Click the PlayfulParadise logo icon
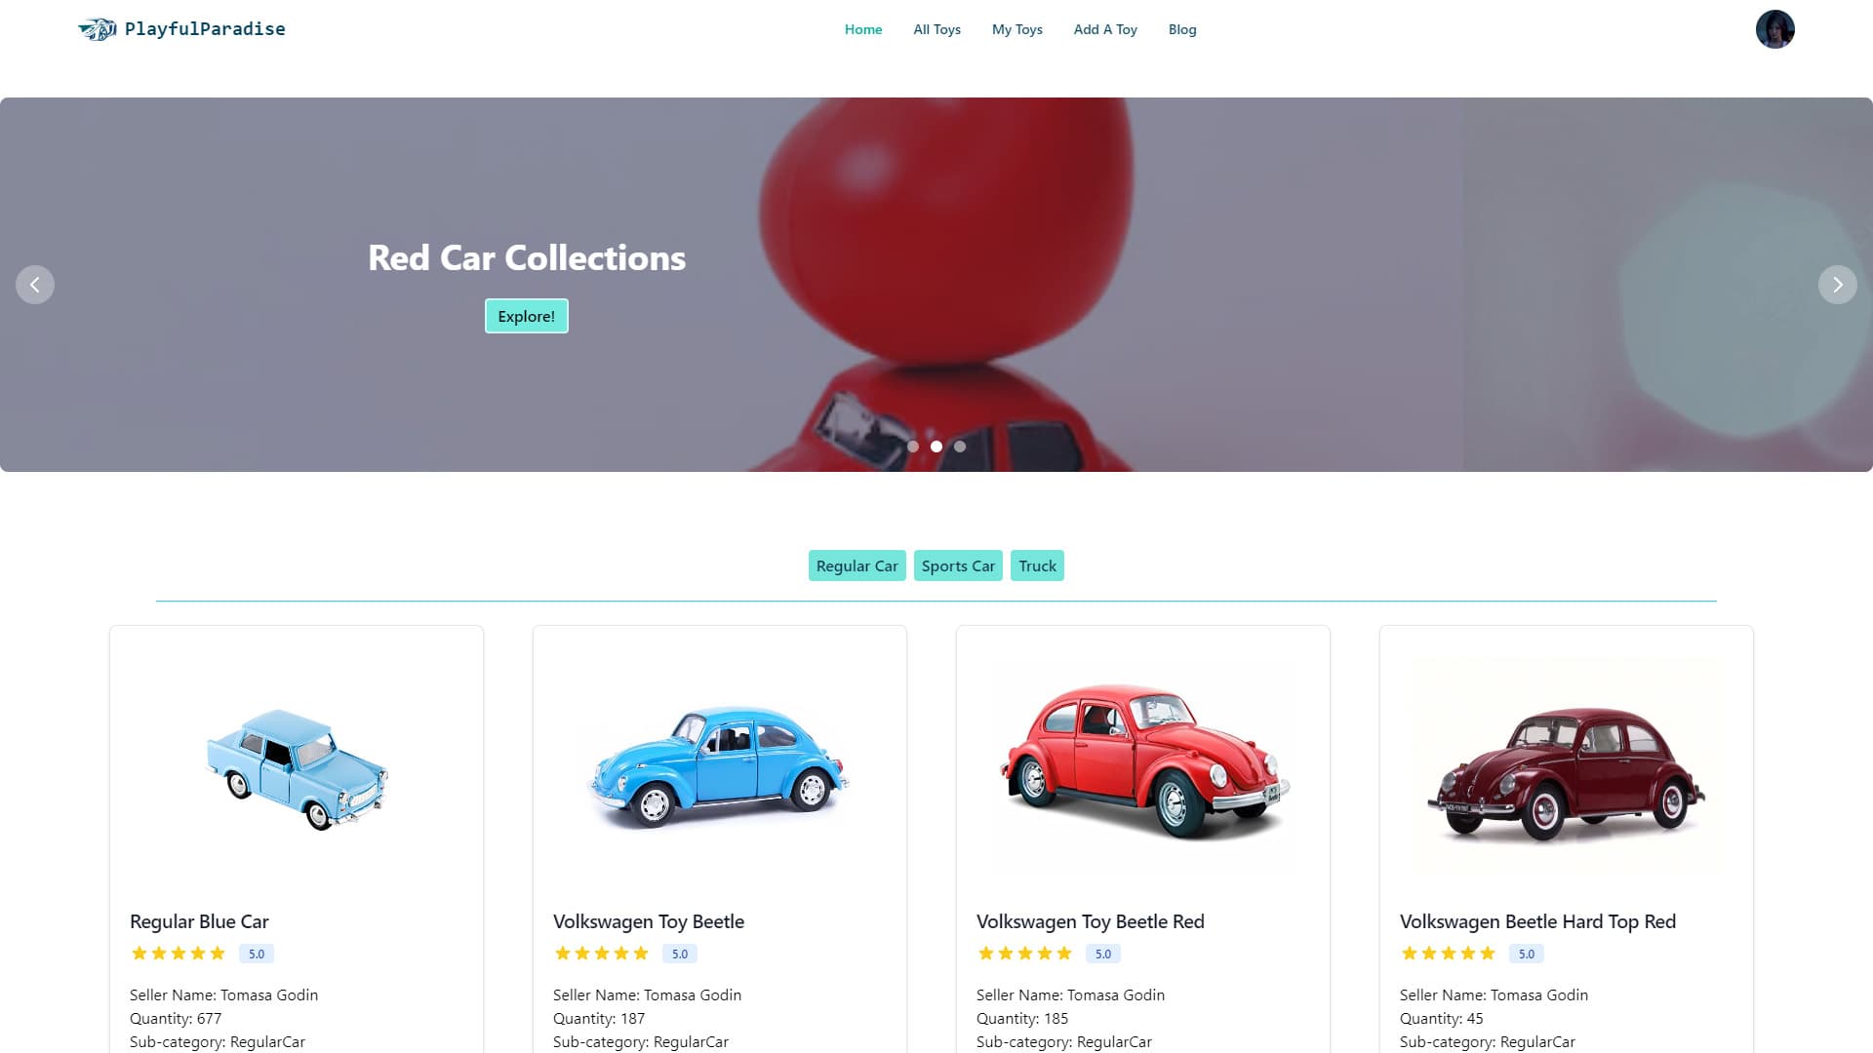Viewport: 1873px width, 1053px height. (98, 29)
